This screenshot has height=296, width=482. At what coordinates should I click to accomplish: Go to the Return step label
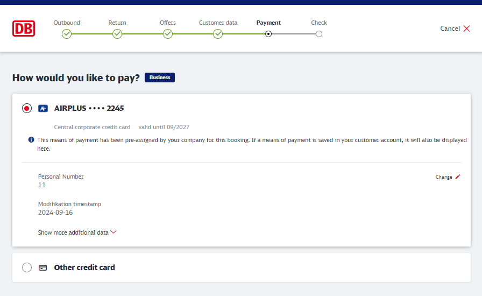(x=117, y=23)
